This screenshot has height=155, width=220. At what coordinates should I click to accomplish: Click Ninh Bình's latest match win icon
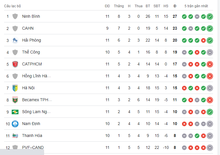tap(210, 17)
